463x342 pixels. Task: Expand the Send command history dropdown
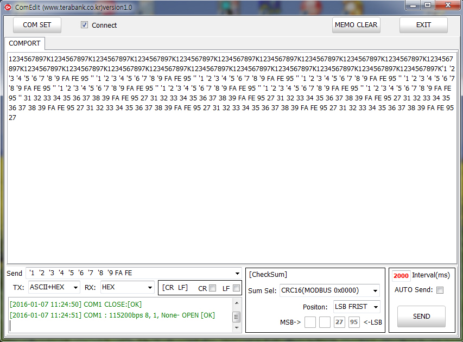tap(237, 274)
